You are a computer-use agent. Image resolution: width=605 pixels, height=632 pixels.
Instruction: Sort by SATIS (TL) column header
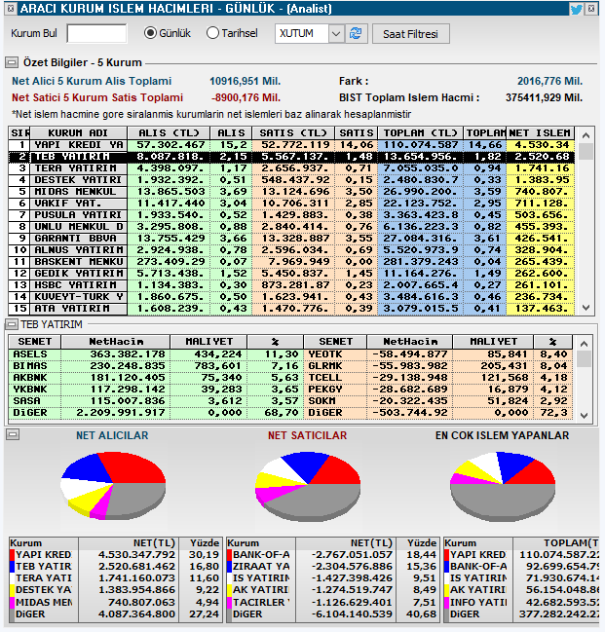(x=293, y=132)
